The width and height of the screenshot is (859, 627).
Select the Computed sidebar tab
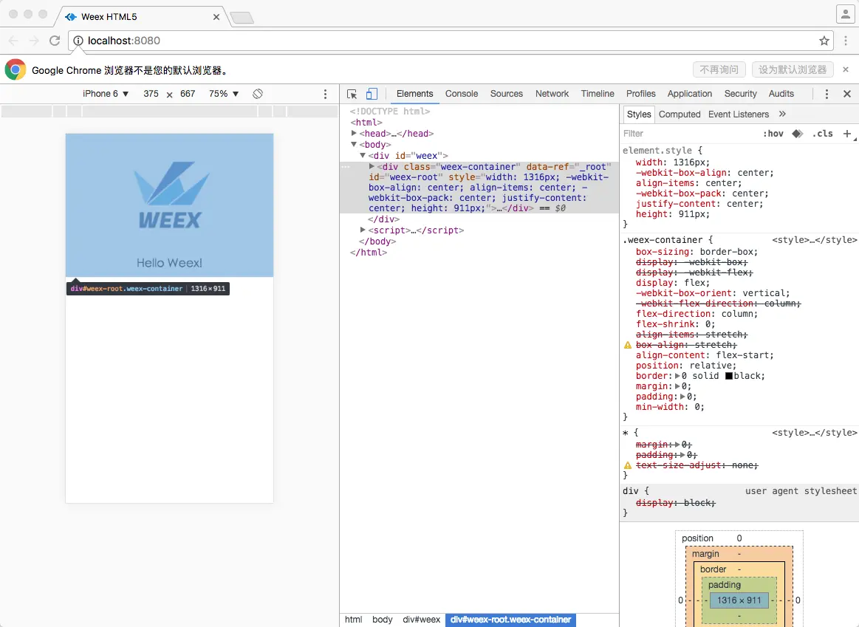pos(680,114)
